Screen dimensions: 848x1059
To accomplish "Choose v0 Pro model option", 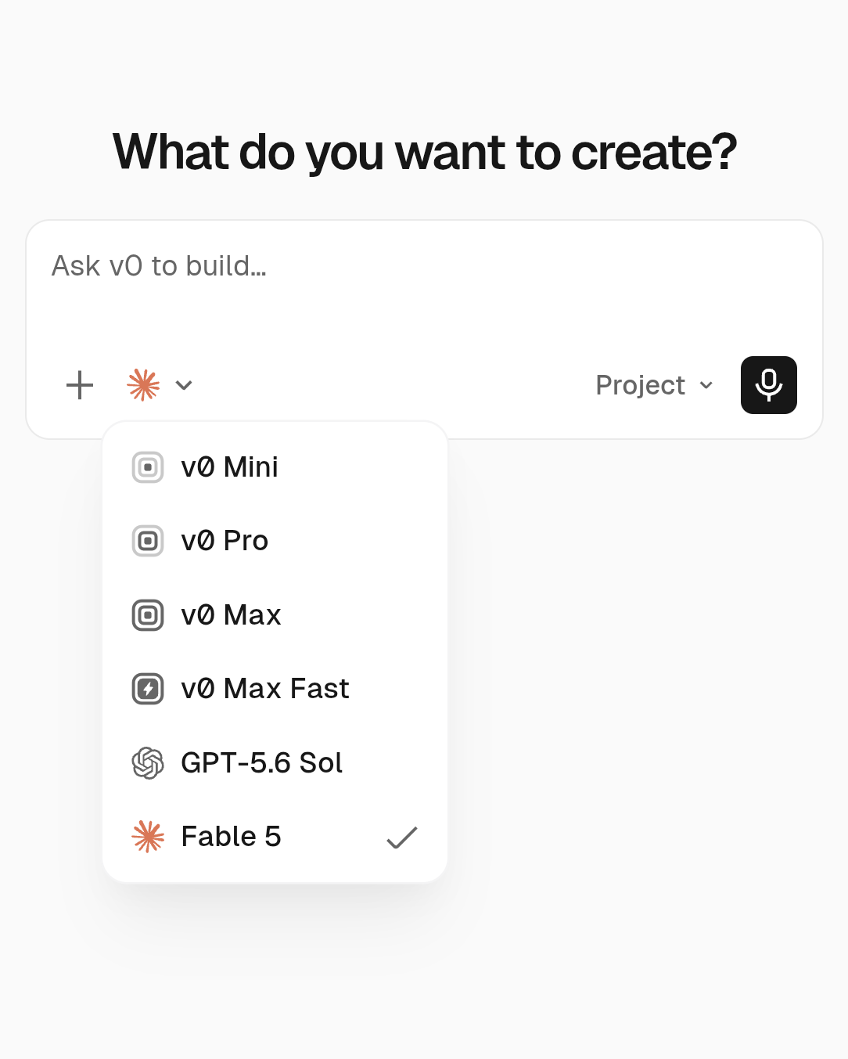I will click(275, 541).
